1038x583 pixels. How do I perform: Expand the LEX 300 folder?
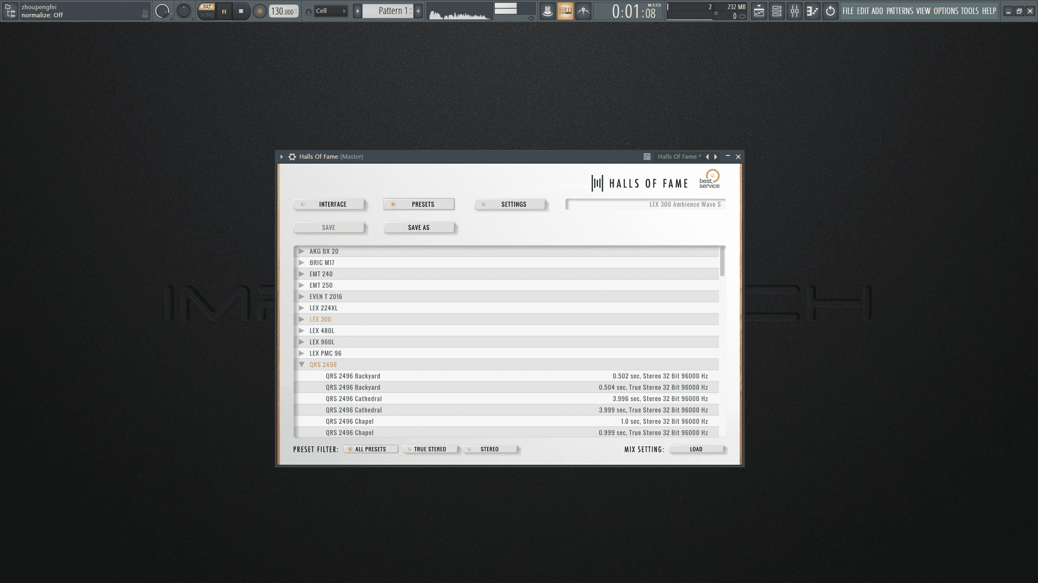coord(302,319)
